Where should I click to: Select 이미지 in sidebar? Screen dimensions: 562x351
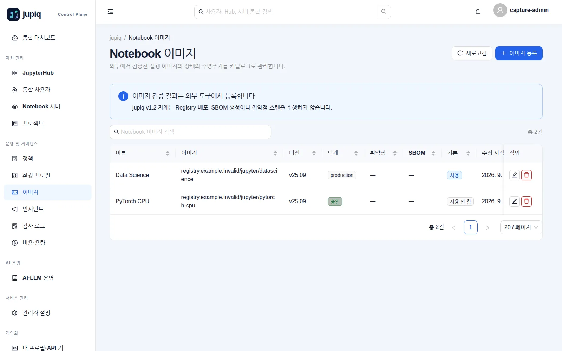click(x=47, y=192)
